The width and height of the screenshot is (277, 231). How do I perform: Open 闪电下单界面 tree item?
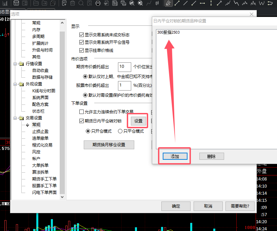coord(44,192)
